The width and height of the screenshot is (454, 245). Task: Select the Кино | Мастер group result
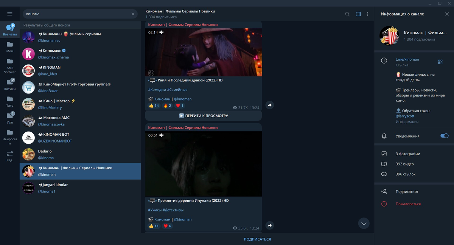point(80,104)
